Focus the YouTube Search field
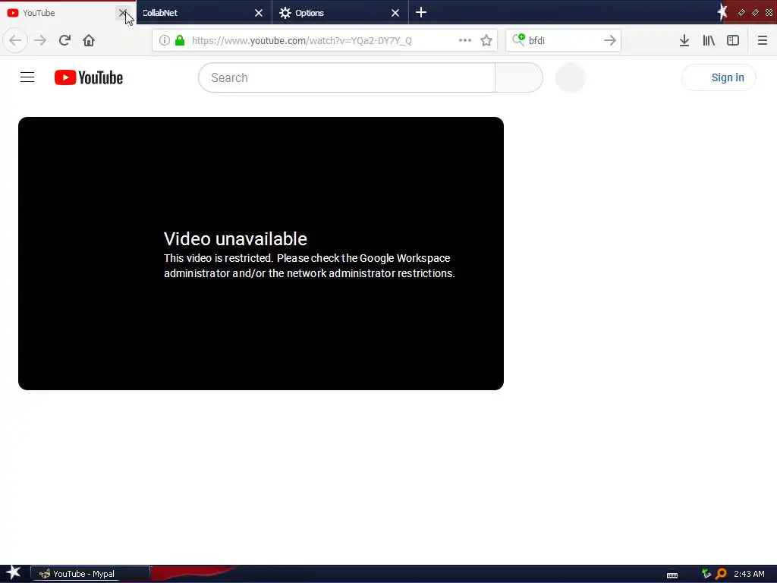This screenshot has height=583, width=777. (x=347, y=77)
